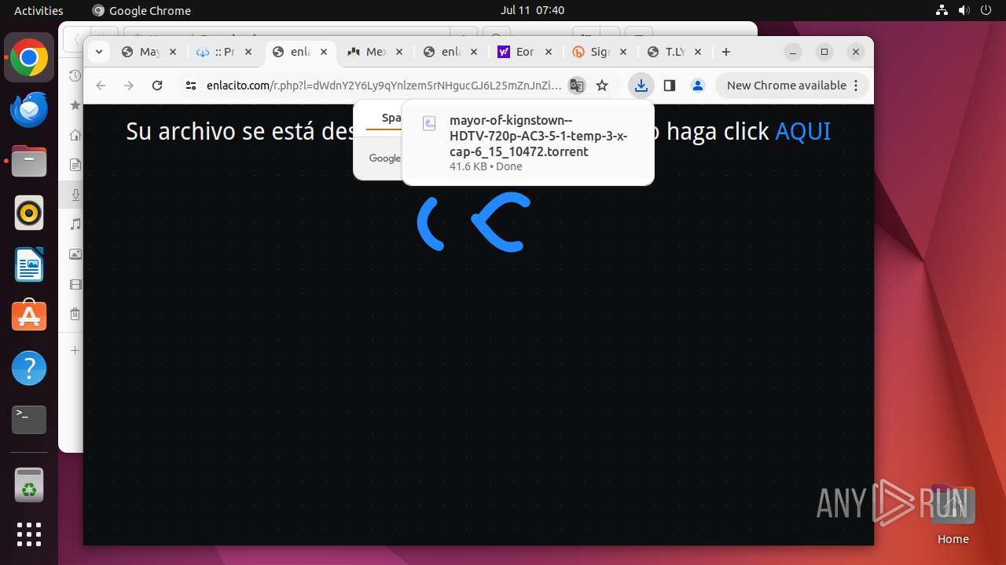
Task: Reload the current page
Action: pyautogui.click(x=157, y=86)
